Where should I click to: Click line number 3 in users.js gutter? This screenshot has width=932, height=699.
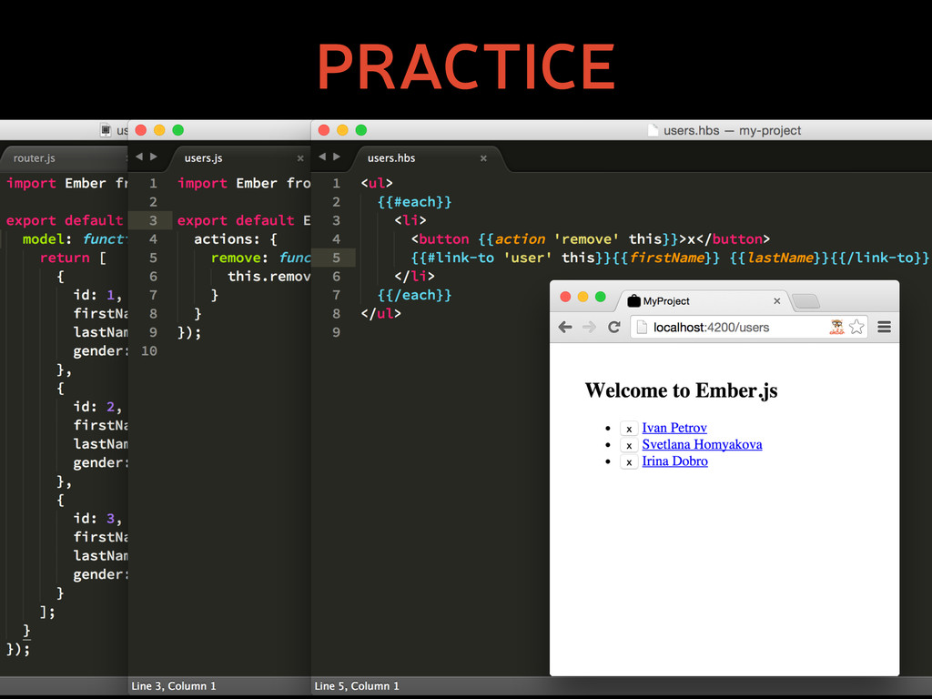pos(153,220)
